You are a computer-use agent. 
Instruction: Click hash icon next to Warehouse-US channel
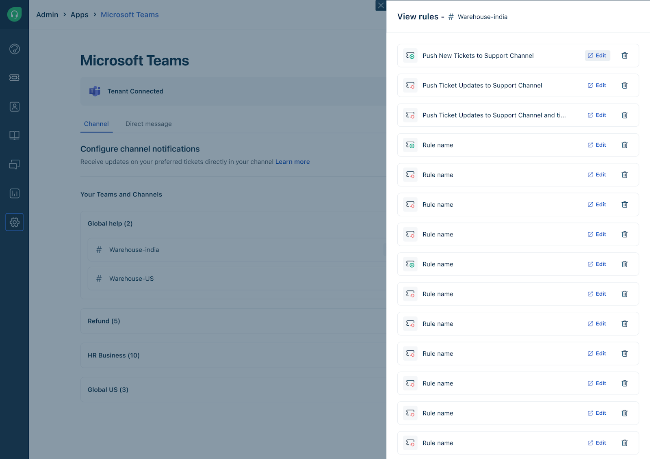click(99, 279)
